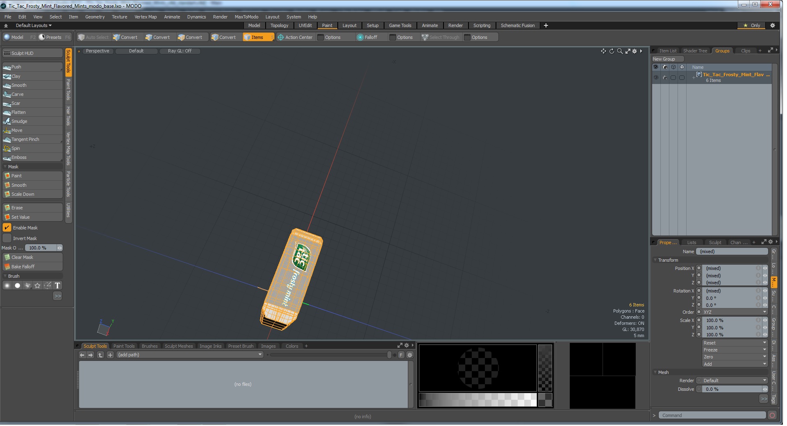Switch to the Paint Tools bottom tab

pyautogui.click(x=124, y=346)
